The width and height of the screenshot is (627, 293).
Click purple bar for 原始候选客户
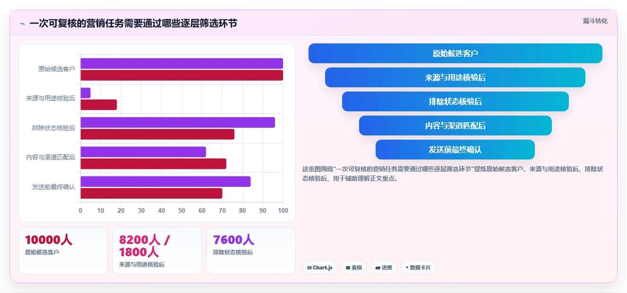(x=182, y=63)
